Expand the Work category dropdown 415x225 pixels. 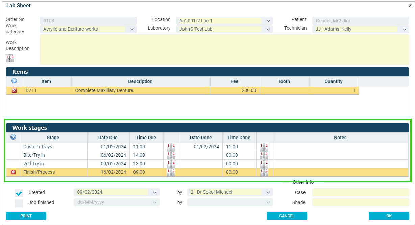132,29
